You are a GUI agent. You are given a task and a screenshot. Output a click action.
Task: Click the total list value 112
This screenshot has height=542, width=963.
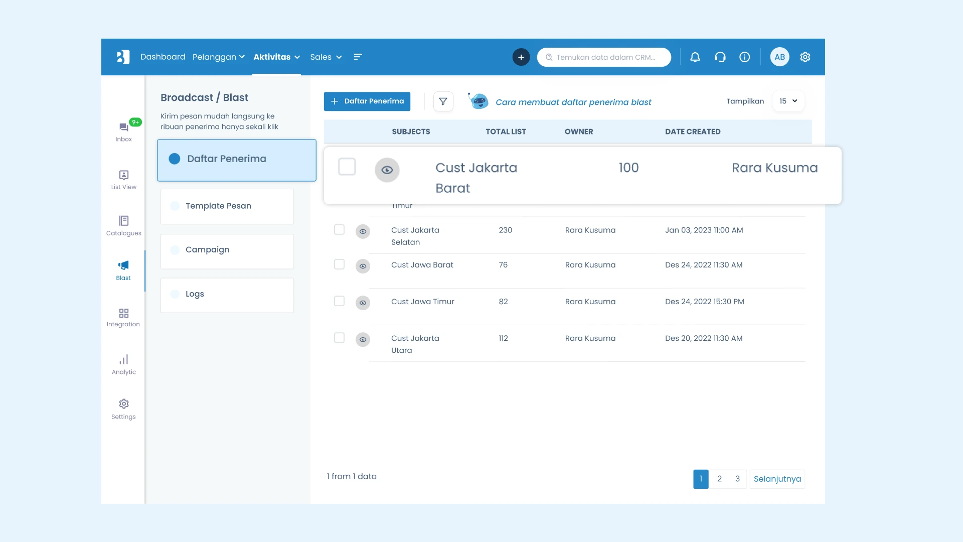tap(503, 339)
